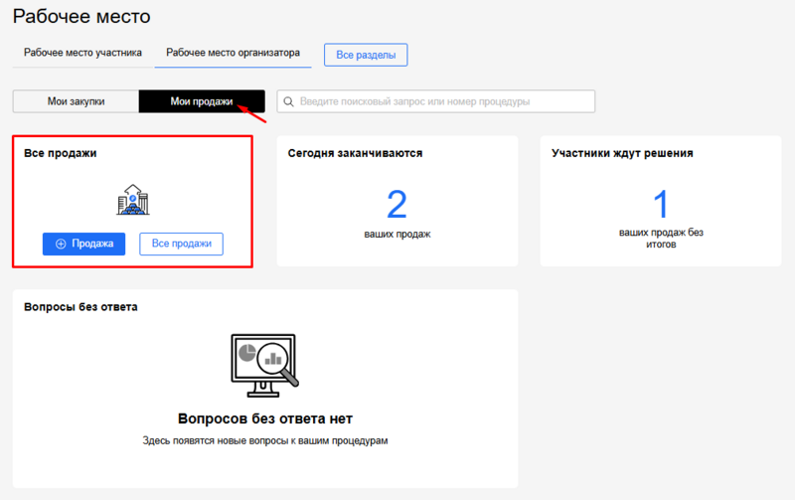
Task: Click the ваших продаж без итогов caption
Action: [x=661, y=239]
